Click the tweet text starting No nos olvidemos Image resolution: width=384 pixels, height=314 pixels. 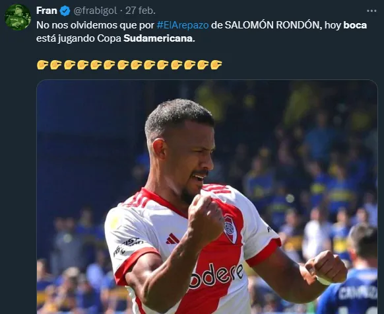201,32
